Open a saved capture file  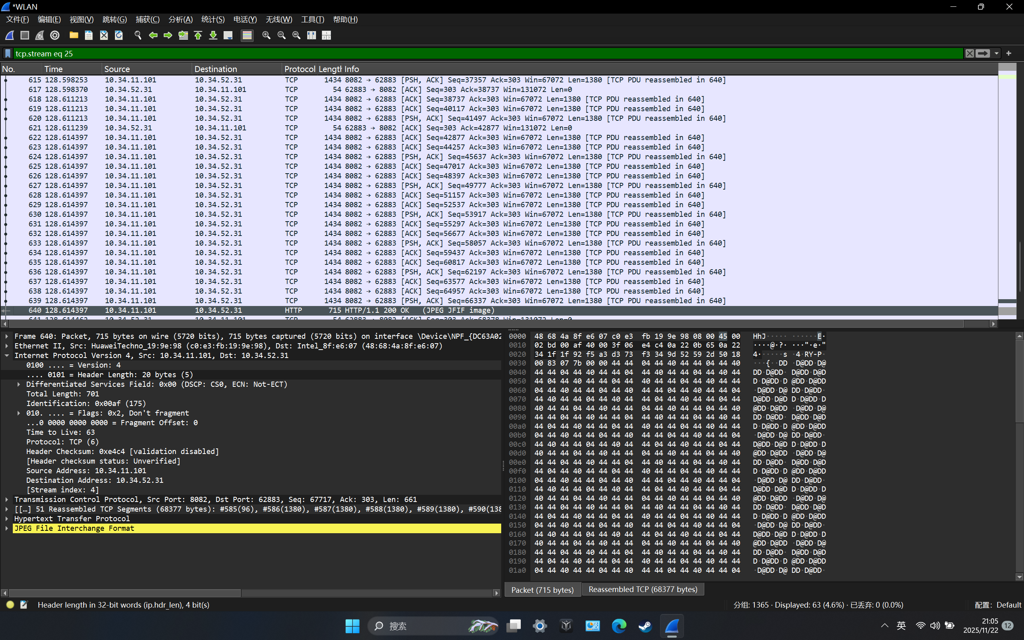click(74, 35)
